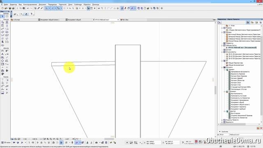Collapse the 3D-документы tree node
Screen dimensions: 263x148
222,52
